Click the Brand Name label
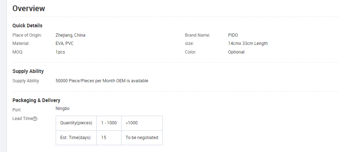 pos(197,35)
